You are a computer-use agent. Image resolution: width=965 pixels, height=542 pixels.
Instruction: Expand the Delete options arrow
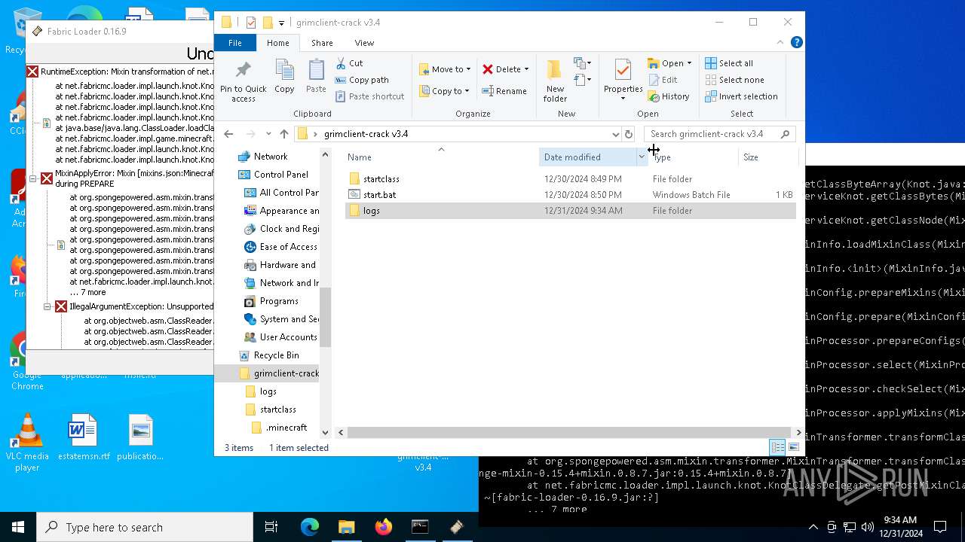(526, 69)
